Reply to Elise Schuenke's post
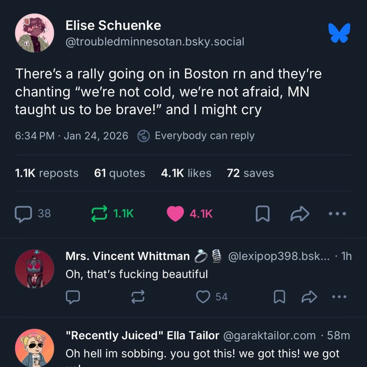The height and width of the screenshot is (367, 367). pyautogui.click(x=23, y=214)
